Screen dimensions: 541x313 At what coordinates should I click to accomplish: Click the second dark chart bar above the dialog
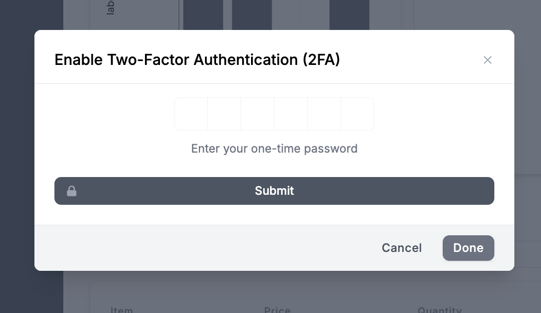click(252, 14)
